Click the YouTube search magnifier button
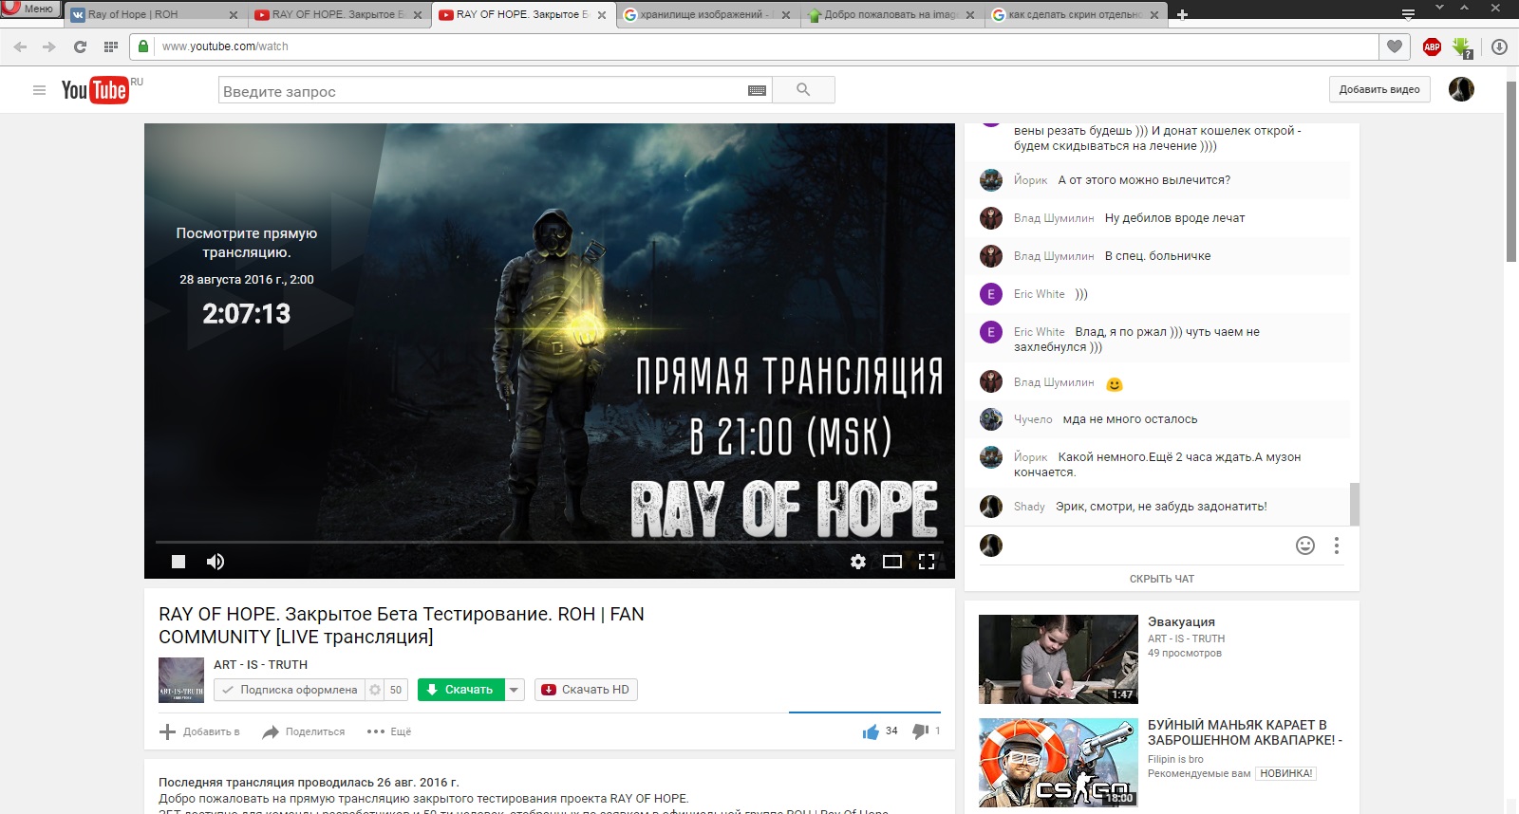Screen dimensions: 1519x814 point(803,90)
